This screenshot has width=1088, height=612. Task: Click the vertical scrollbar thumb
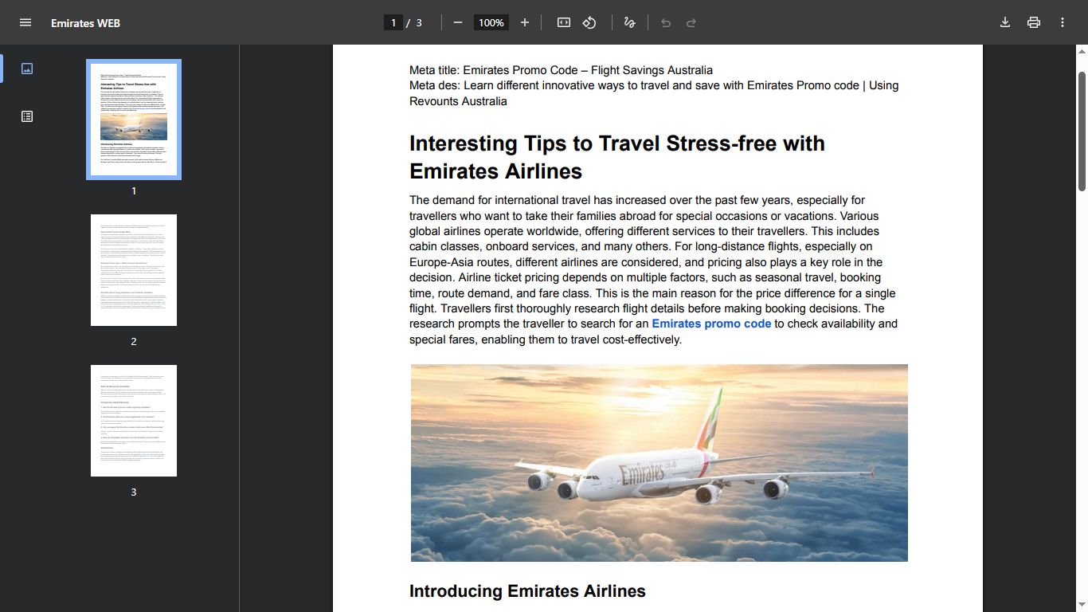(x=1082, y=131)
